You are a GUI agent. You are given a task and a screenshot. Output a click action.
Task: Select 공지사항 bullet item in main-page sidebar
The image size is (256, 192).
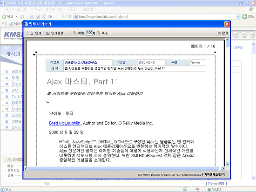16,72
